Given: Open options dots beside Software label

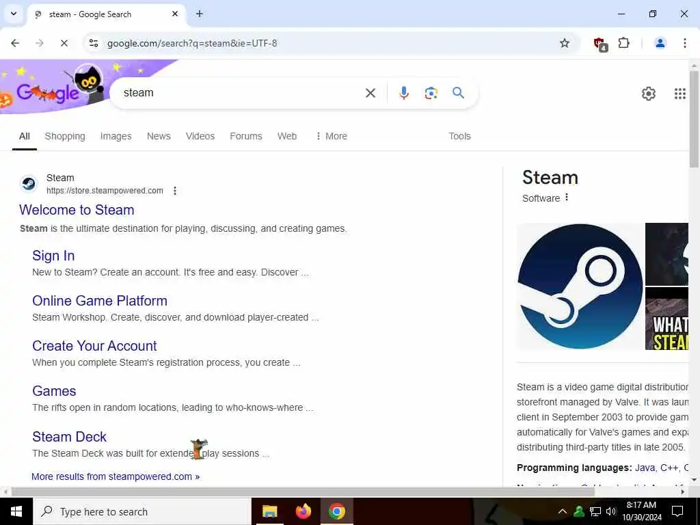Looking at the screenshot, I should (567, 198).
